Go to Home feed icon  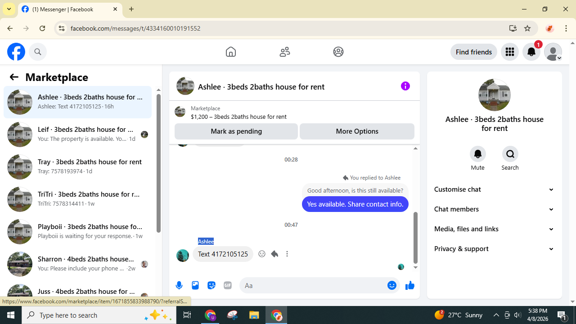click(231, 52)
